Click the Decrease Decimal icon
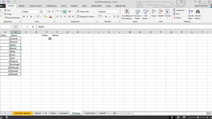212x119 pixels. (x=118, y=17)
